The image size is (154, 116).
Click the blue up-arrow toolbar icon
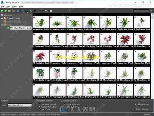pos(23,11)
